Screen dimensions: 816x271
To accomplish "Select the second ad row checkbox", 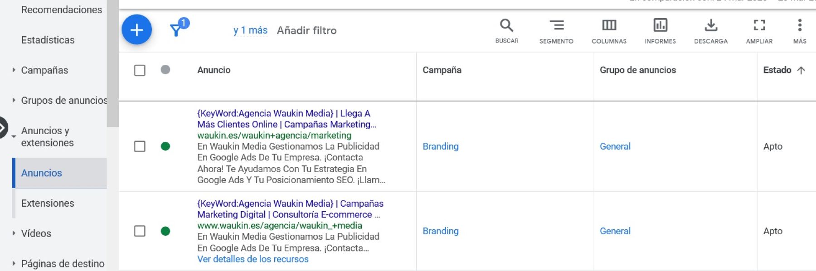I will (x=140, y=231).
